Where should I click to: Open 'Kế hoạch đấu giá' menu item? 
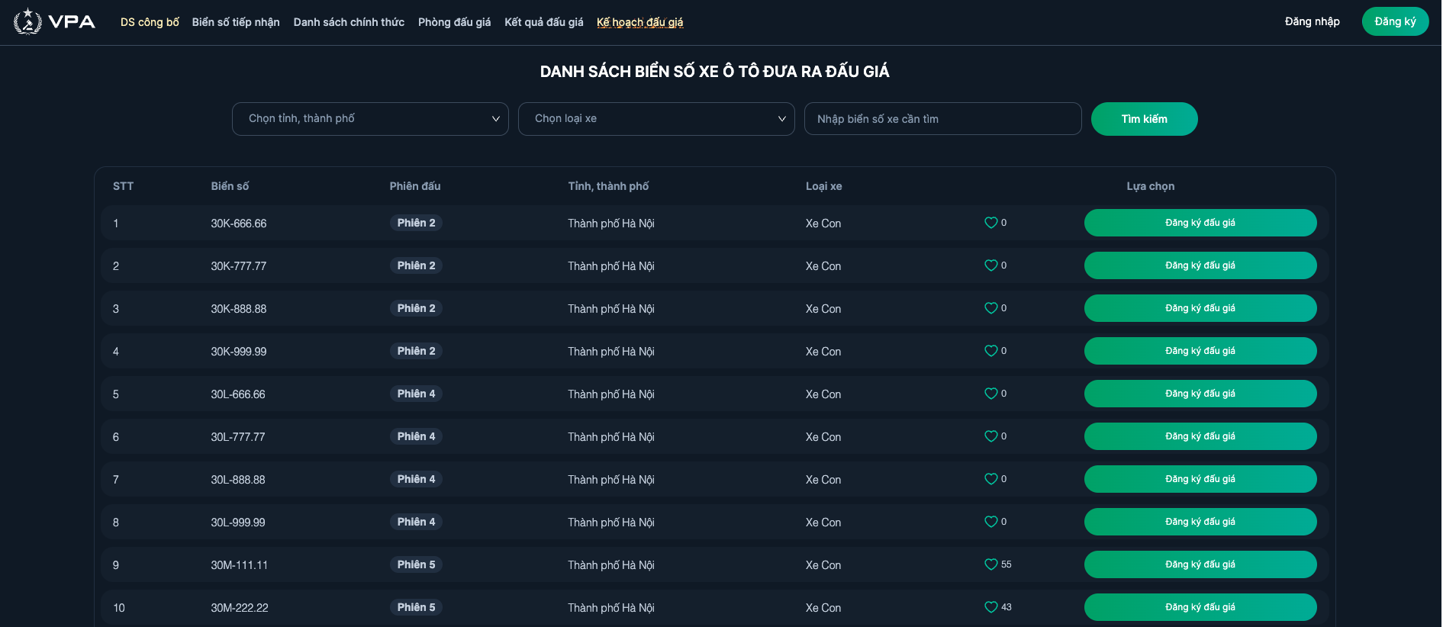[639, 22]
